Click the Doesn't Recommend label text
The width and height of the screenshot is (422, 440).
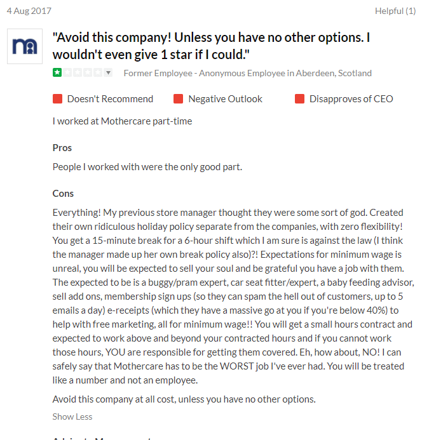[x=110, y=99]
